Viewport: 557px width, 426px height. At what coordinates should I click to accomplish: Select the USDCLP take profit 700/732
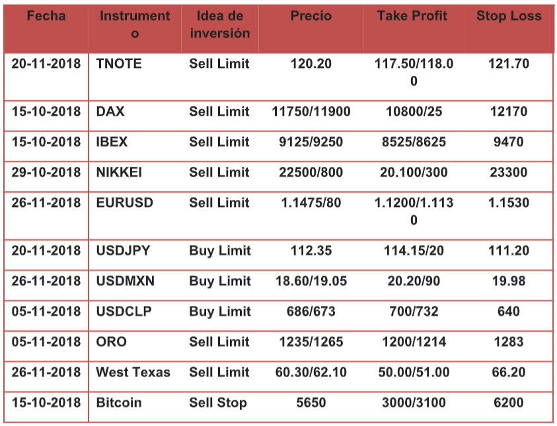(414, 312)
